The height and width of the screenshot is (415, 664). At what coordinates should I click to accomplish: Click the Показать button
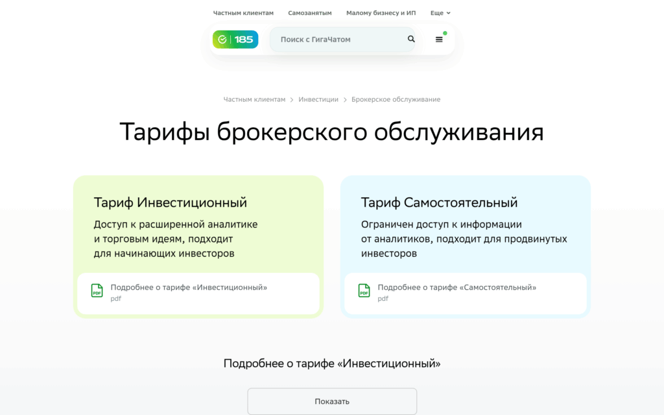(332, 401)
